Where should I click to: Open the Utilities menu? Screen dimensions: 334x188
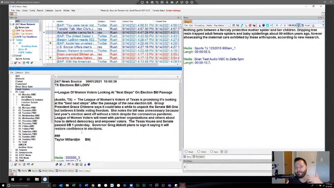[66, 10]
